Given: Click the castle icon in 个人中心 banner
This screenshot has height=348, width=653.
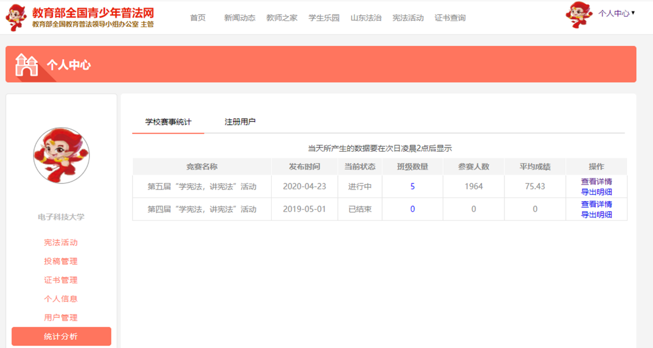Looking at the screenshot, I should click(26, 65).
